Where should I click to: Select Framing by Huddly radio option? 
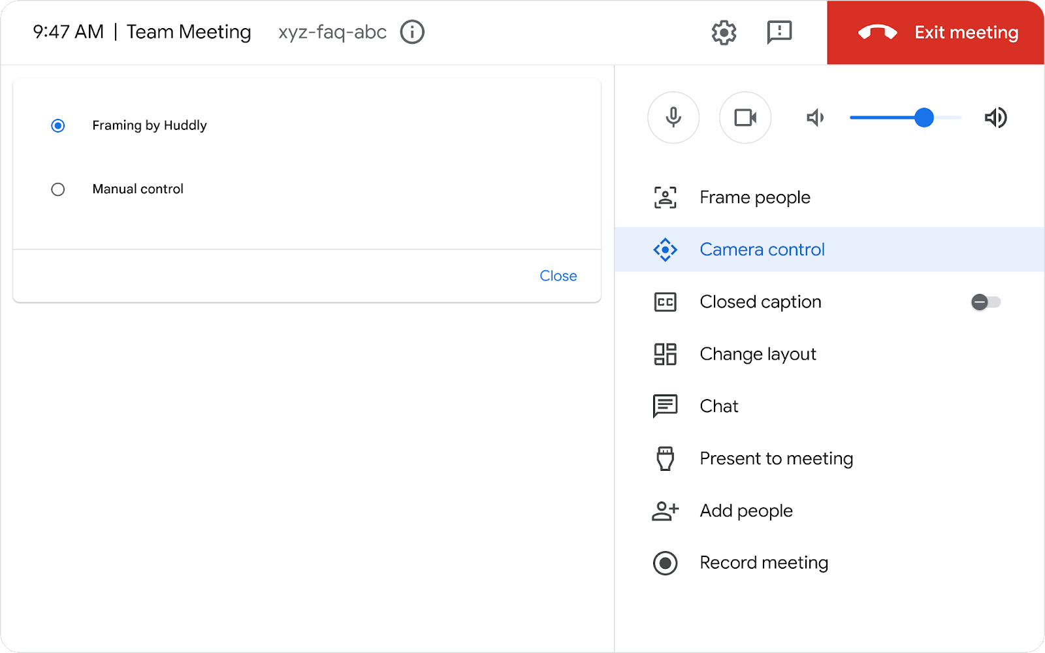coord(58,125)
